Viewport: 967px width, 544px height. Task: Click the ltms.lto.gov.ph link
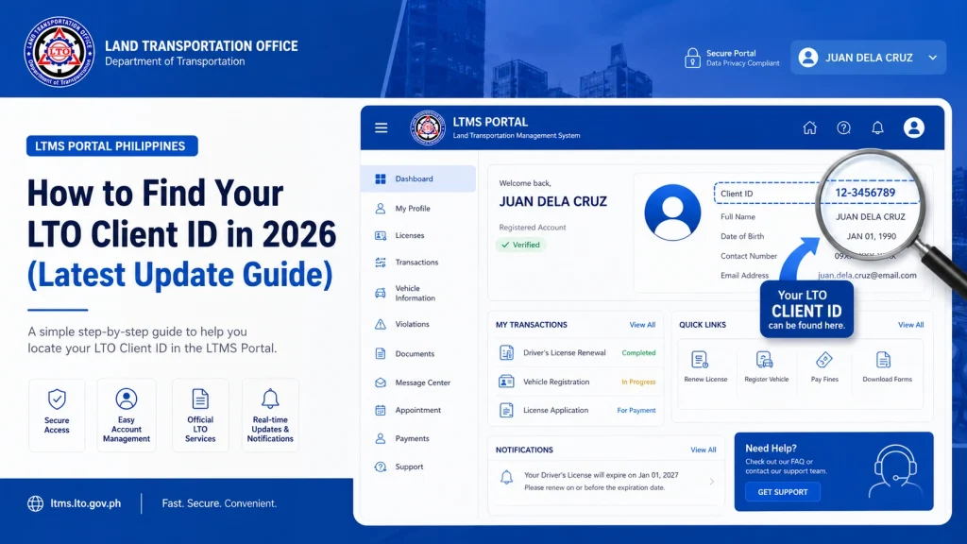pyautogui.click(x=86, y=503)
